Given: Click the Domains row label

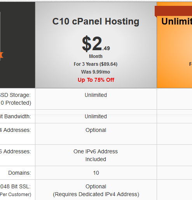Looking at the screenshot, I should click(x=19, y=173).
